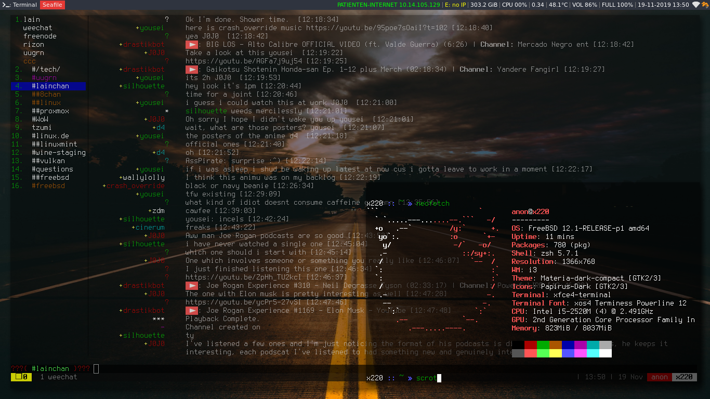The width and height of the screenshot is (710, 399).
Task: Open the ##vulkan channel buffer
Action: [x=48, y=161]
